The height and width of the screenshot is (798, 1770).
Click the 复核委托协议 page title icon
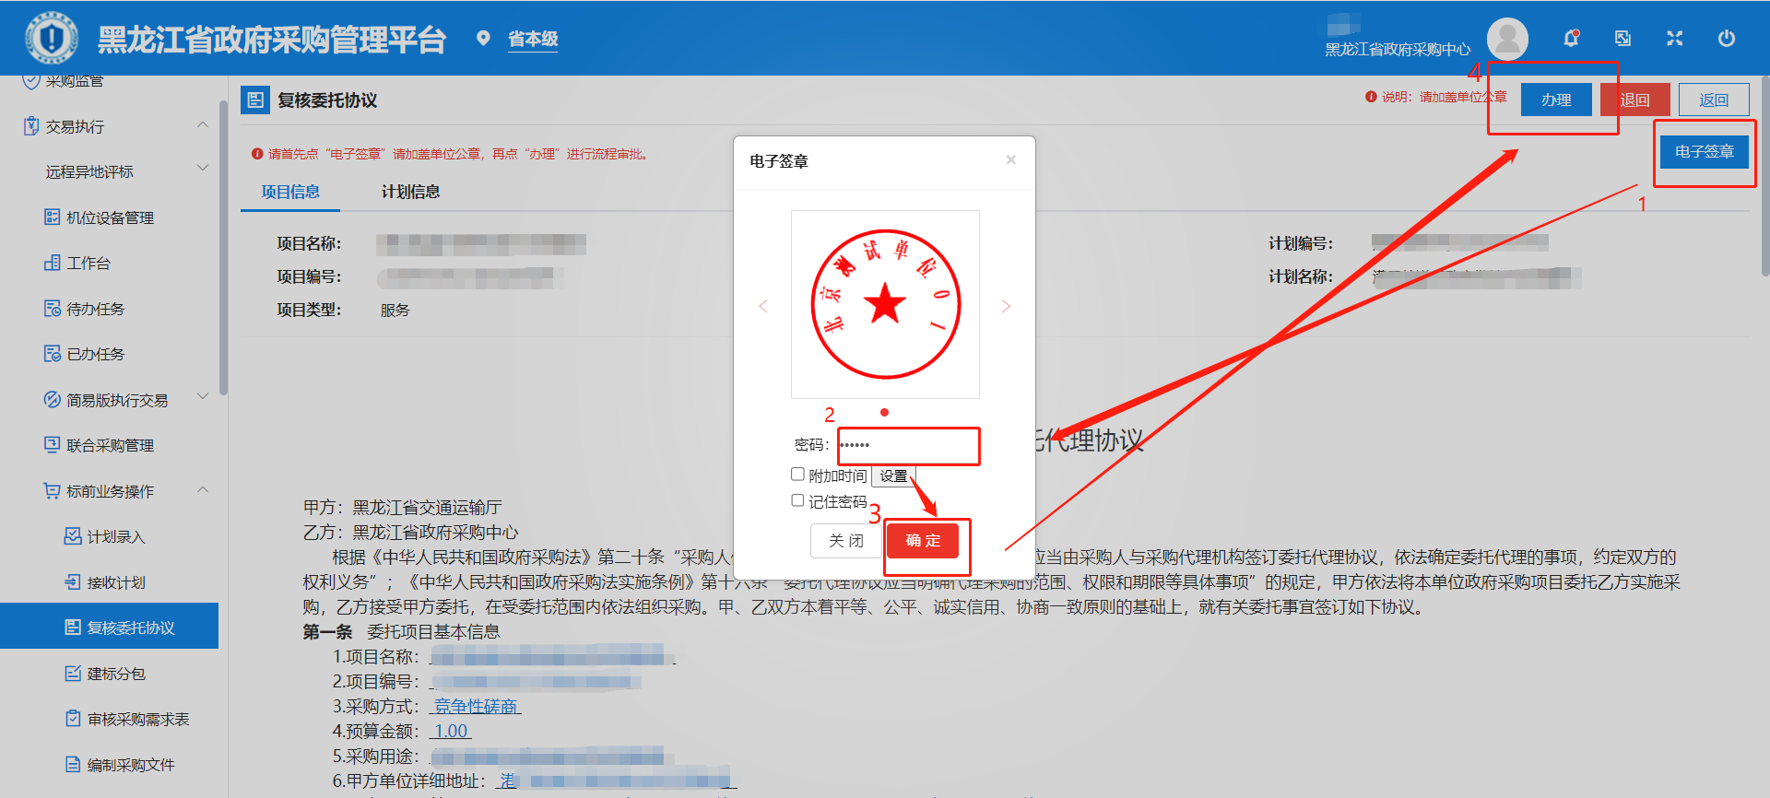(255, 100)
